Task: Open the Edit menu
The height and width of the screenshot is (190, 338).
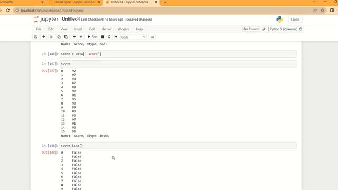Action: tap(51, 29)
